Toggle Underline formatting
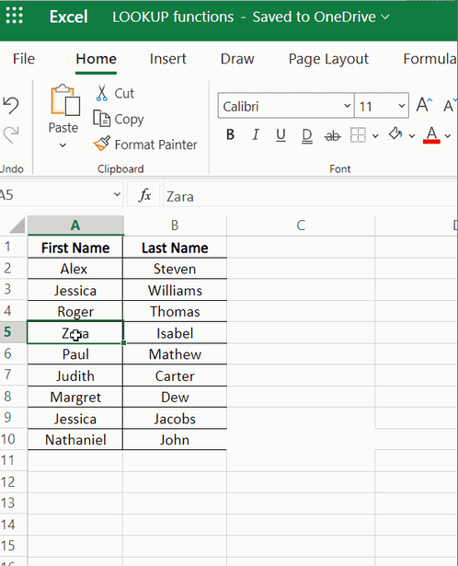 tap(281, 135)
